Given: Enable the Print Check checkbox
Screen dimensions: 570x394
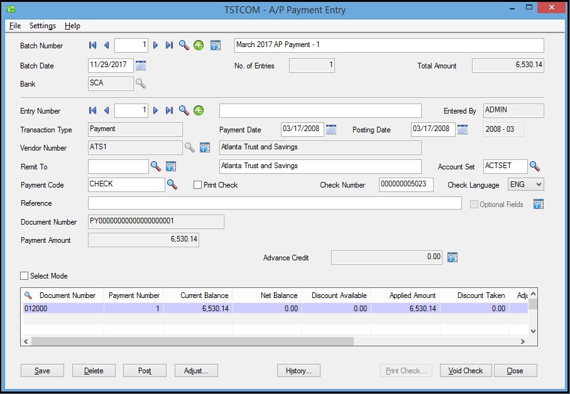Looking at the screenshot, I should [198, 184].
